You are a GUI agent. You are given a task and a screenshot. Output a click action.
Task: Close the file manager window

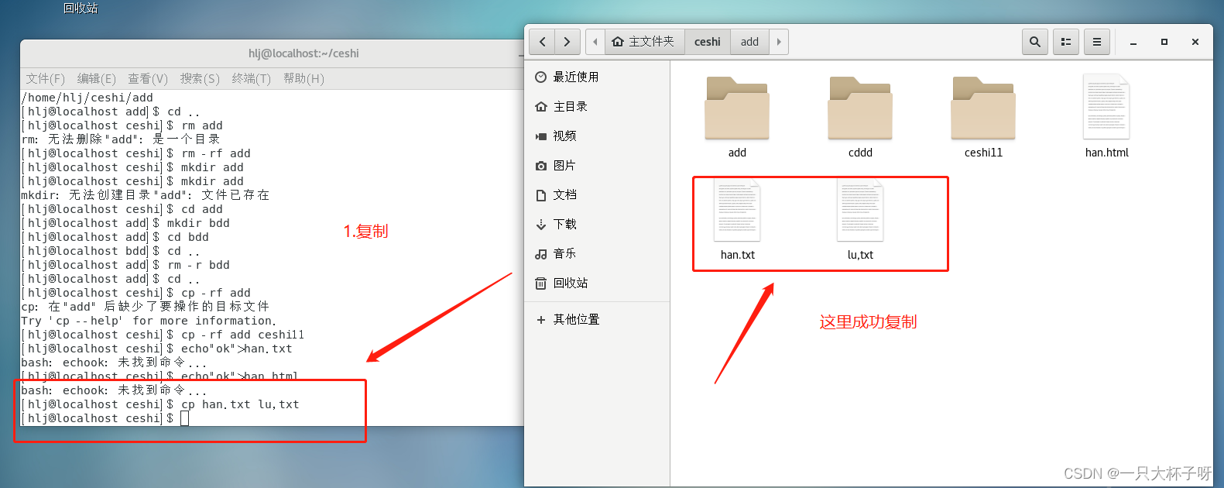tap(1195, 42)
